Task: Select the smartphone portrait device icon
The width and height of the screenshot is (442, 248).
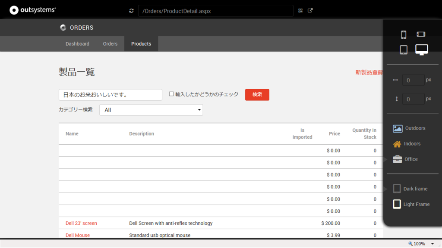Action: (404, 34)
